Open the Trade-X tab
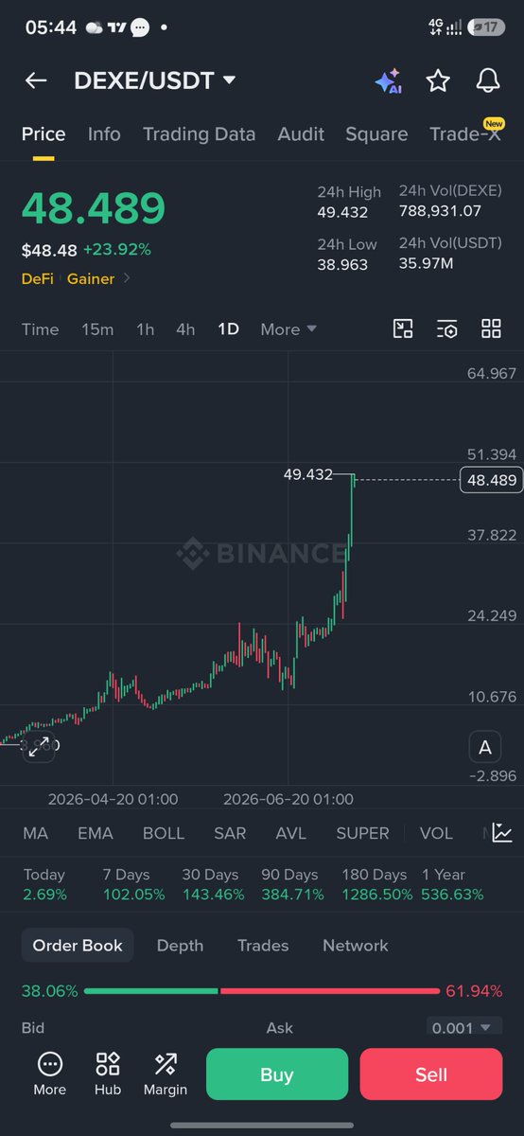Screen dimensions: 524x1136 click(465, 133)
